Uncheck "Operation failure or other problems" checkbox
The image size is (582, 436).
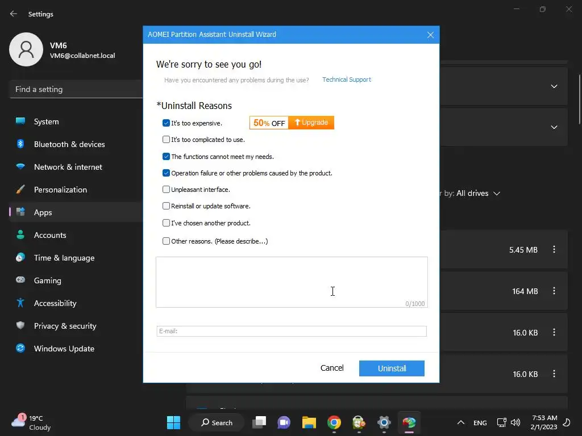coord(166,173)
